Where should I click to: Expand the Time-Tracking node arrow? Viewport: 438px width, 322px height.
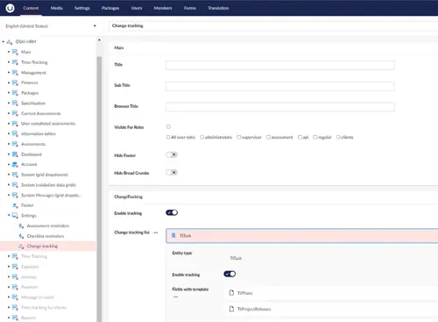point(9,62)
